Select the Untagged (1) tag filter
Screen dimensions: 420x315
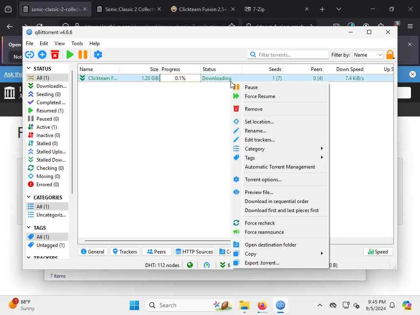[48, 245]
